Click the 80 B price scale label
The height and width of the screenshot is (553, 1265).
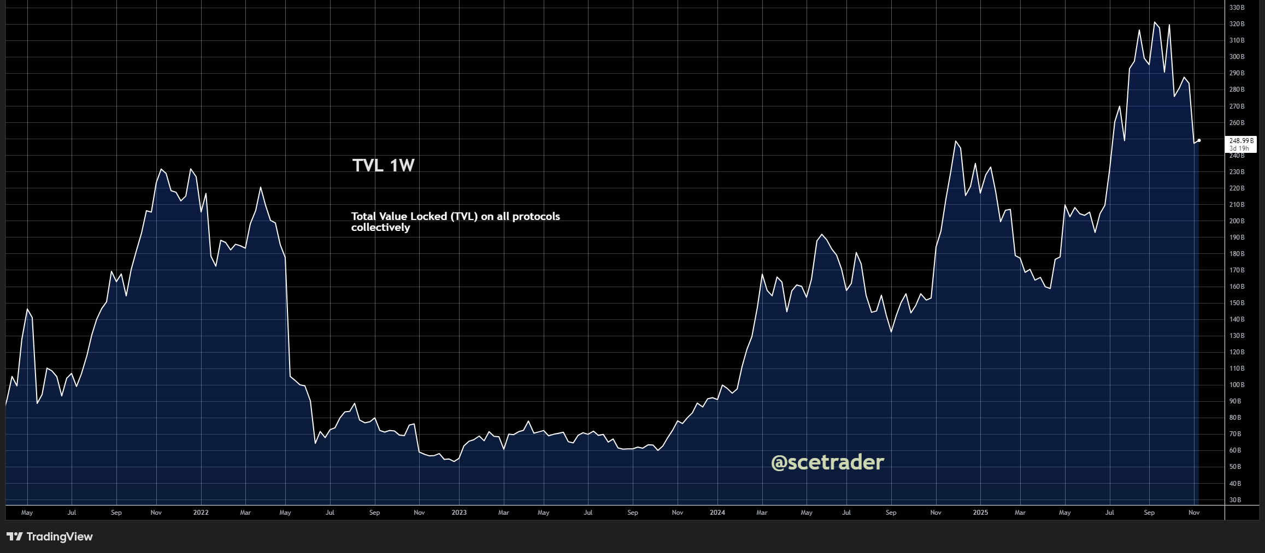(x=1235, y=418)
